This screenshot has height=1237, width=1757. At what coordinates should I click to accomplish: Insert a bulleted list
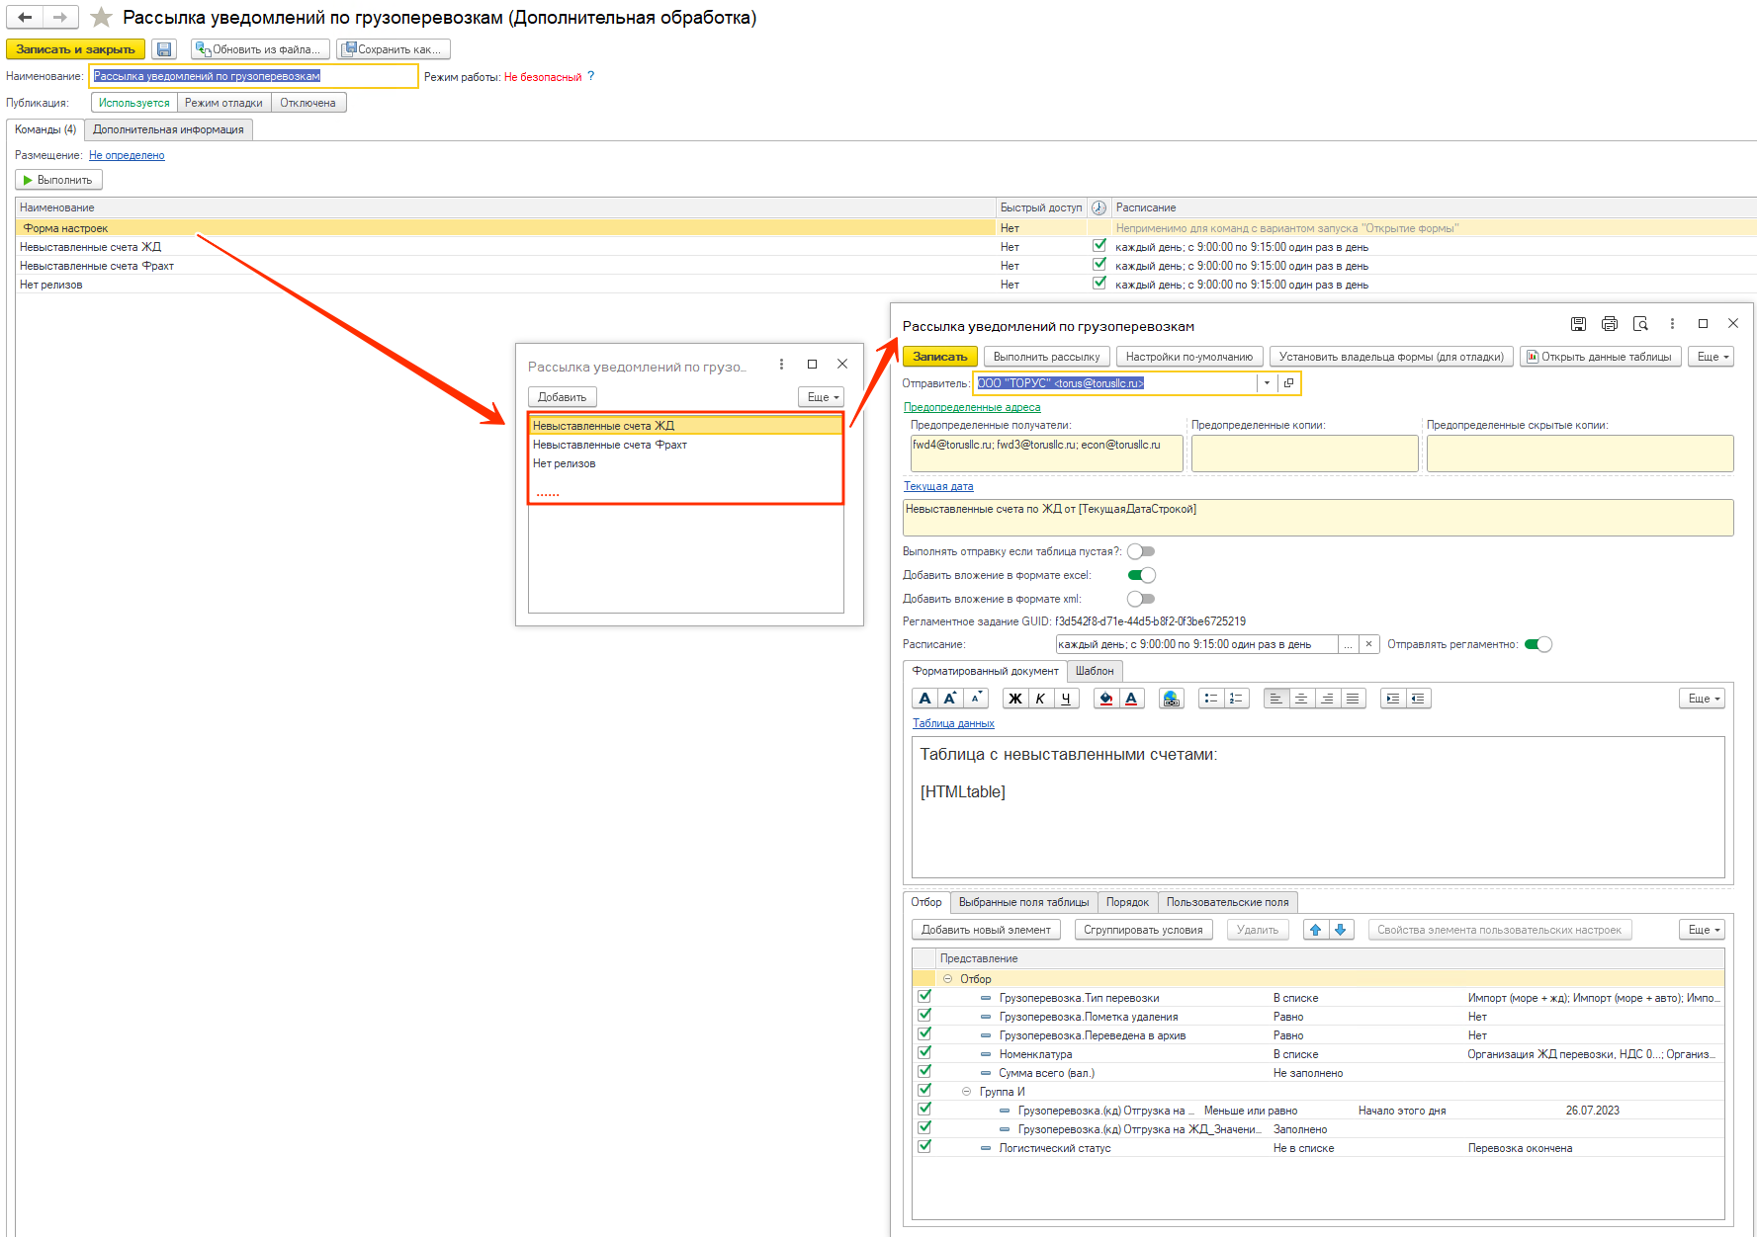1211,699
